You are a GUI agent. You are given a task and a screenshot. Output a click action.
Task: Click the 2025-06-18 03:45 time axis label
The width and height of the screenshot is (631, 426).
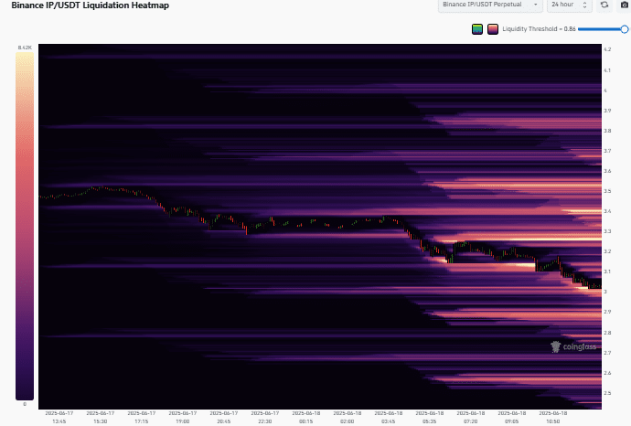click(x=389, y=417)
